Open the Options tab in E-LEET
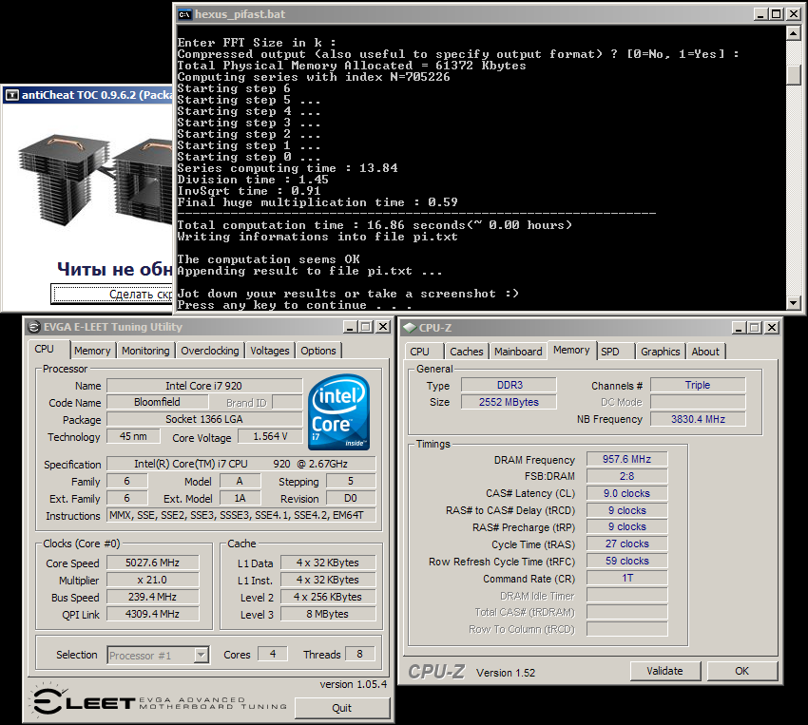808x725 pixels. (x=317, y=351)
